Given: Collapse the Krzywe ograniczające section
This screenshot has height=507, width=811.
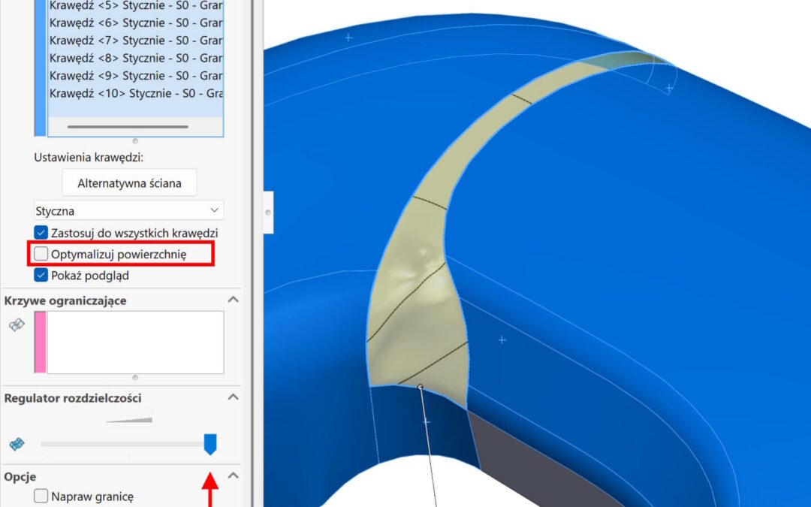Looking at the screenshot, I should (x=233, y=300).
